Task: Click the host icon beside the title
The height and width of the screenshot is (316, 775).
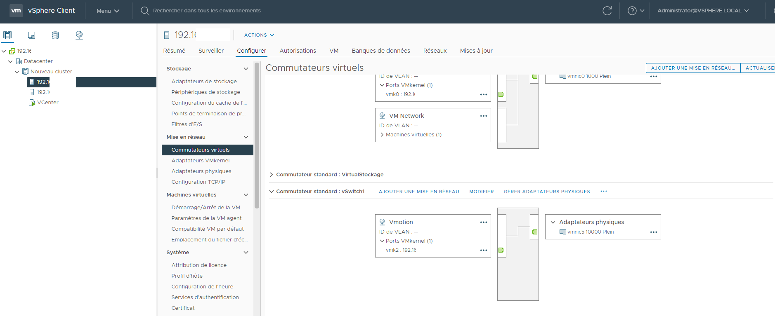Action: [167, 35]
